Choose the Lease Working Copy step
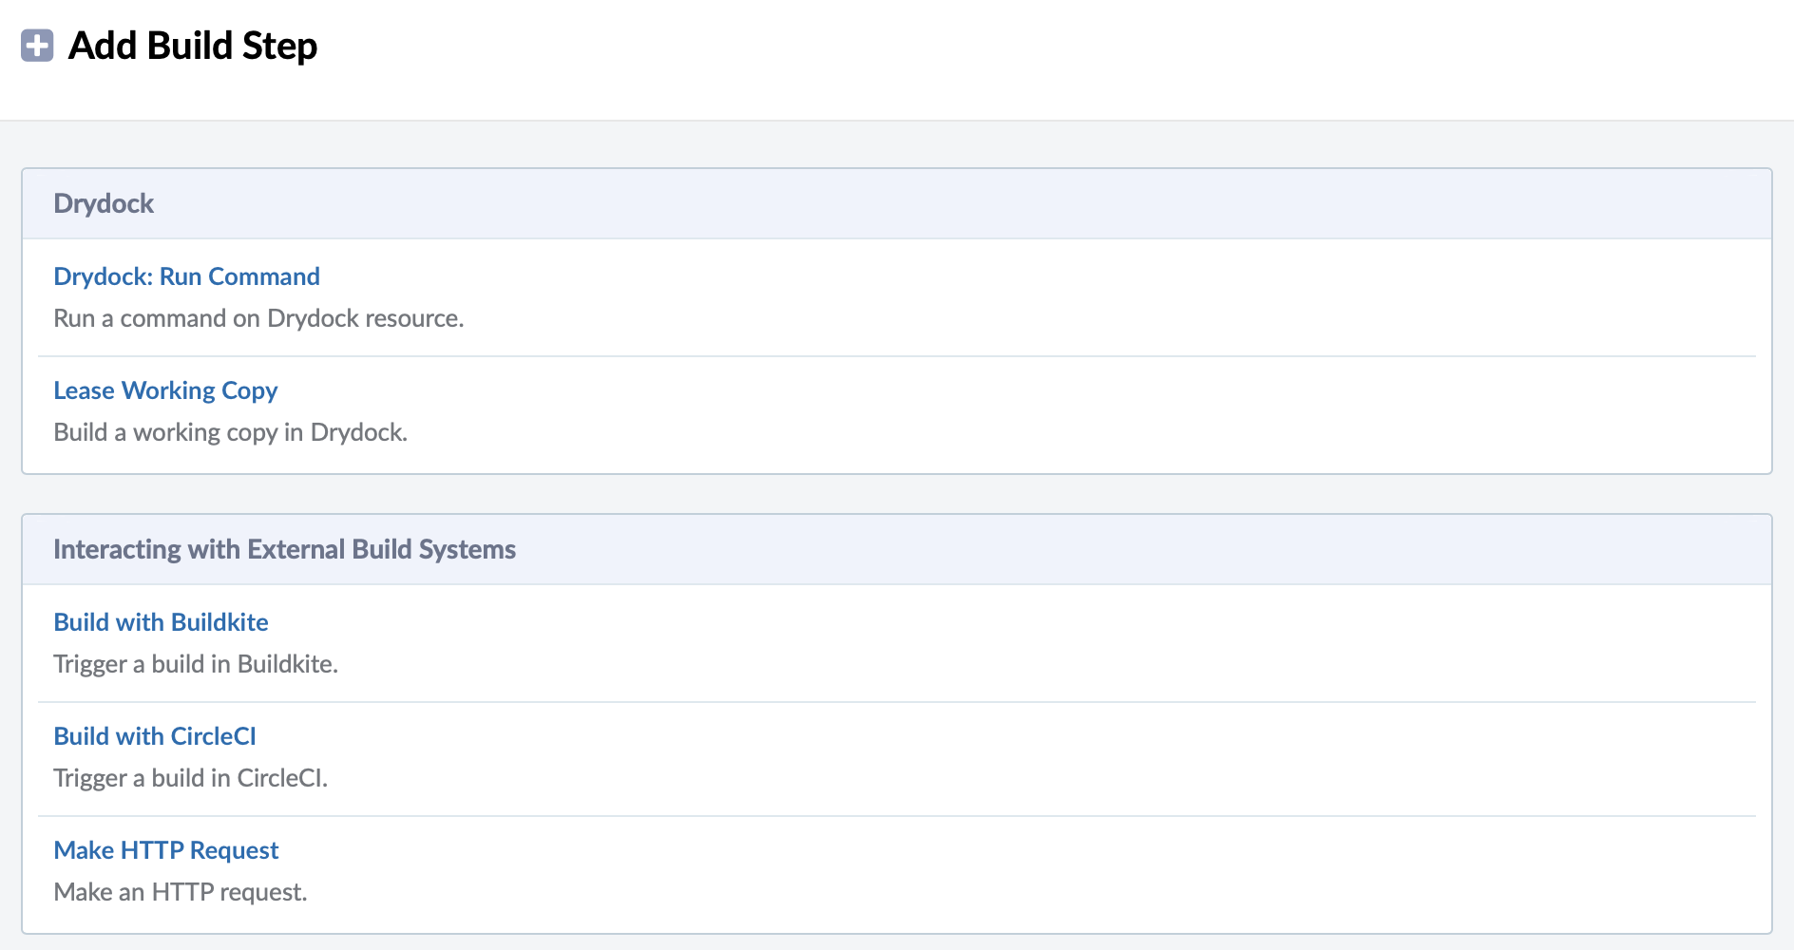Image resolution: width=1794 pixels, height=950 pixels. click(x=165, y=390)
